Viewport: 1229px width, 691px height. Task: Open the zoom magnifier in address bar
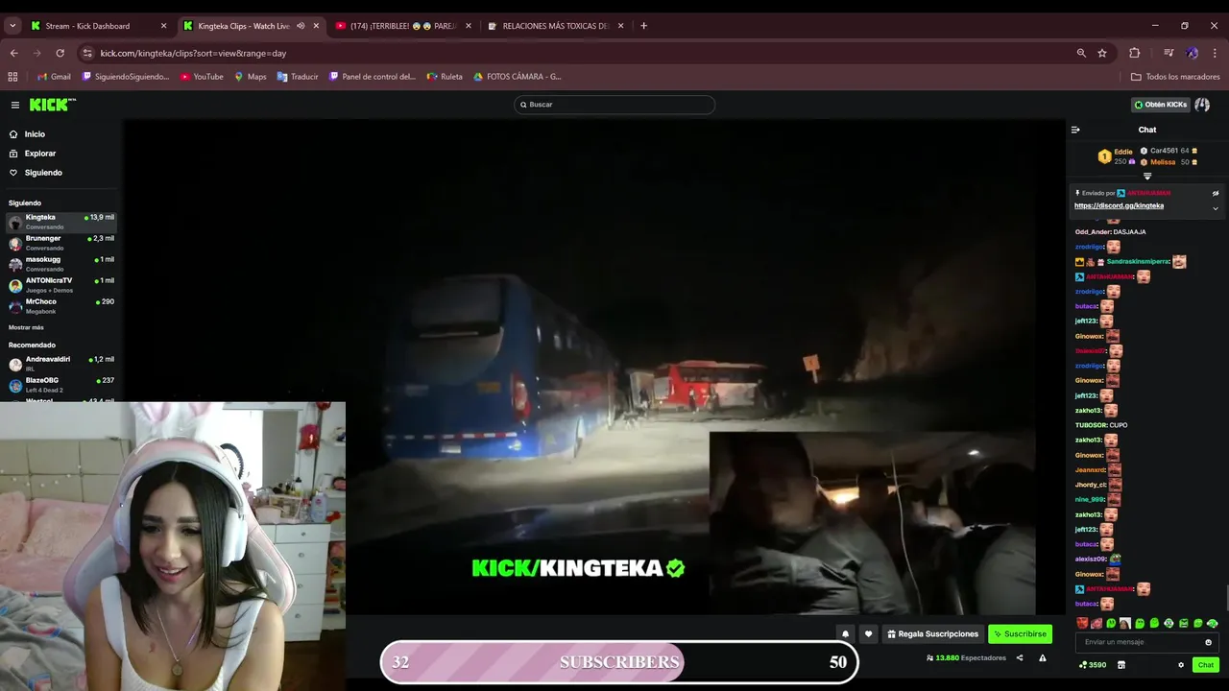tap(1081, 53)
